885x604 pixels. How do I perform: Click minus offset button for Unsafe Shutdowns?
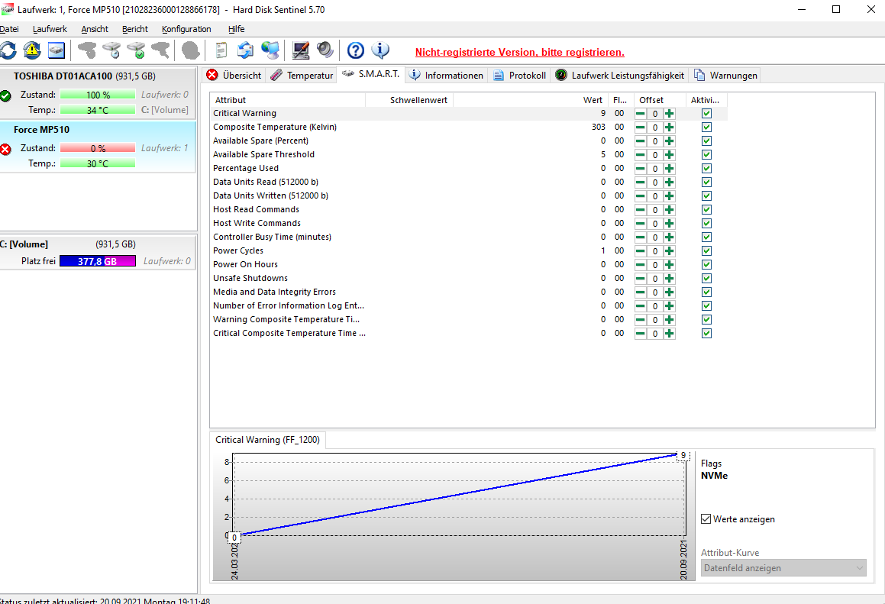tap(640, 278)
